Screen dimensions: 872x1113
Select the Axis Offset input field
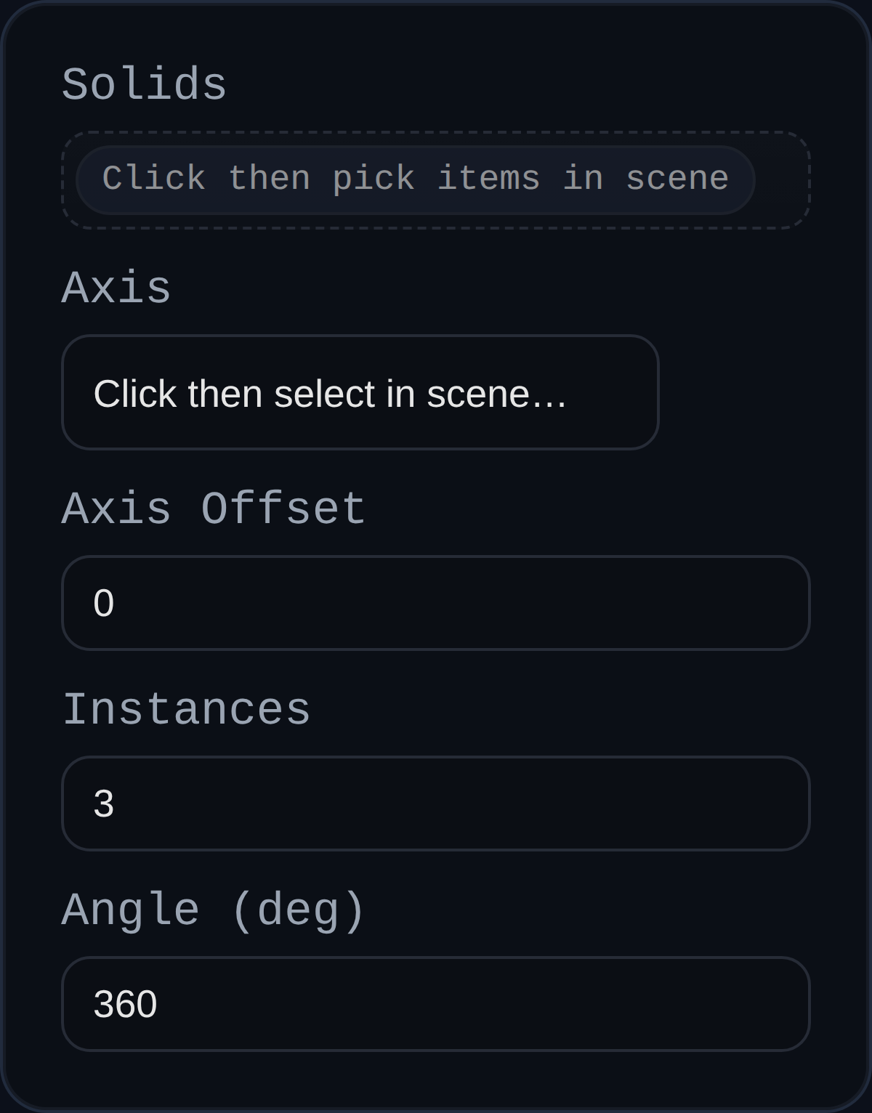[436, 603]
